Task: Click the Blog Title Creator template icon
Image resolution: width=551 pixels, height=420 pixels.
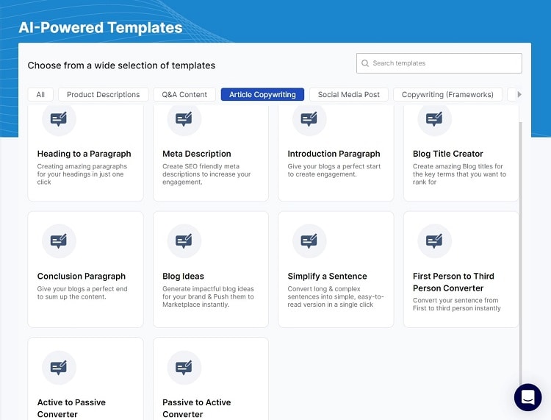Action: (x=434, y=119)
